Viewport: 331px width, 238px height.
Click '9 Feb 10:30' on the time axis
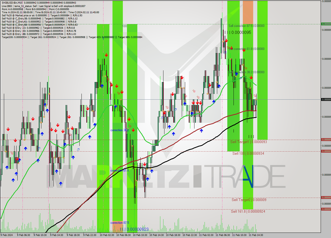(x=40, y=235)
